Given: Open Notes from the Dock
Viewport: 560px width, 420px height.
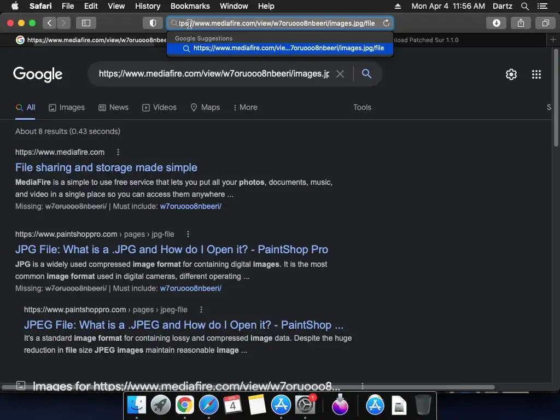Looking at the screenshot, I should tap(257, 405).
